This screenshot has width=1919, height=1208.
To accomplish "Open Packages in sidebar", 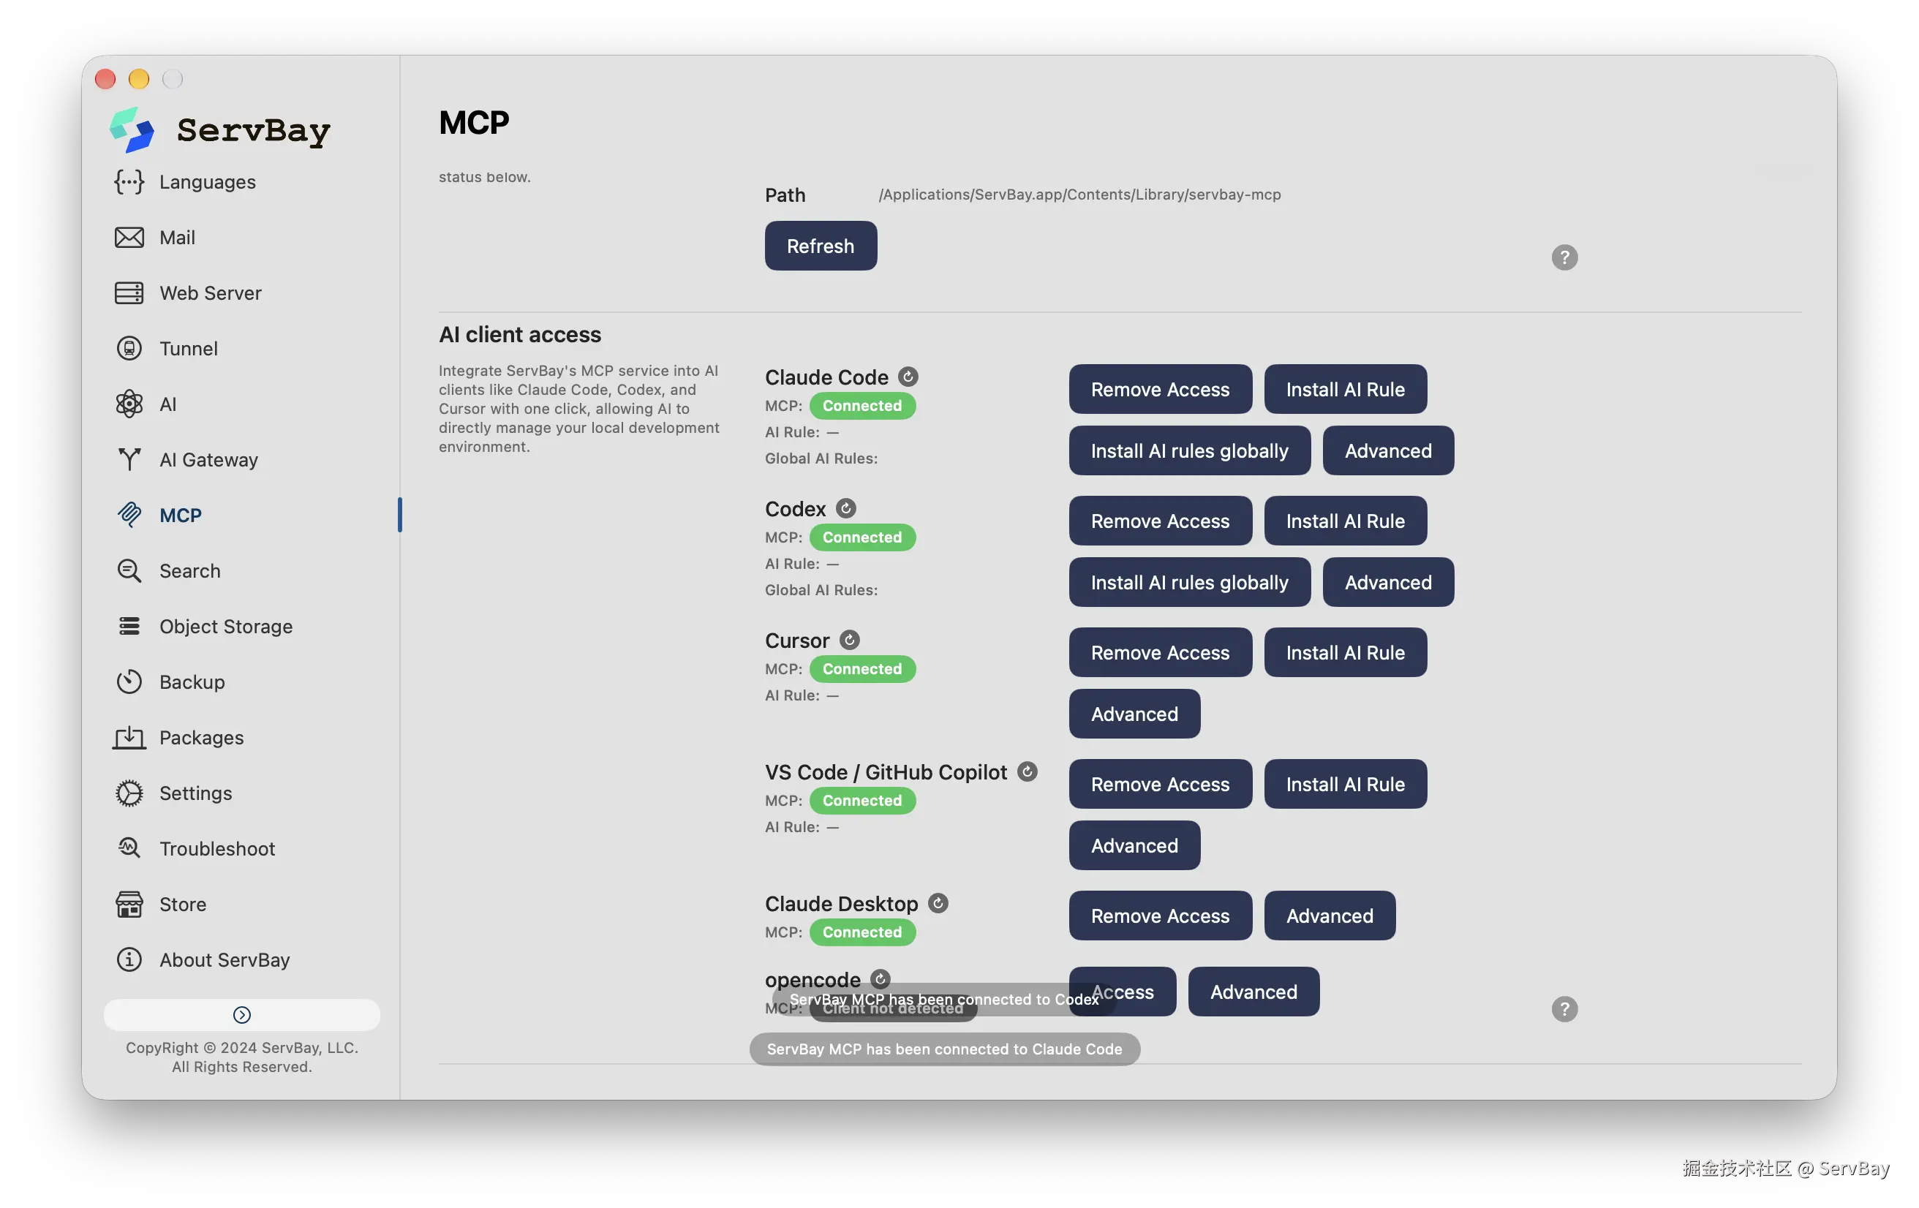I will [178, 738].
